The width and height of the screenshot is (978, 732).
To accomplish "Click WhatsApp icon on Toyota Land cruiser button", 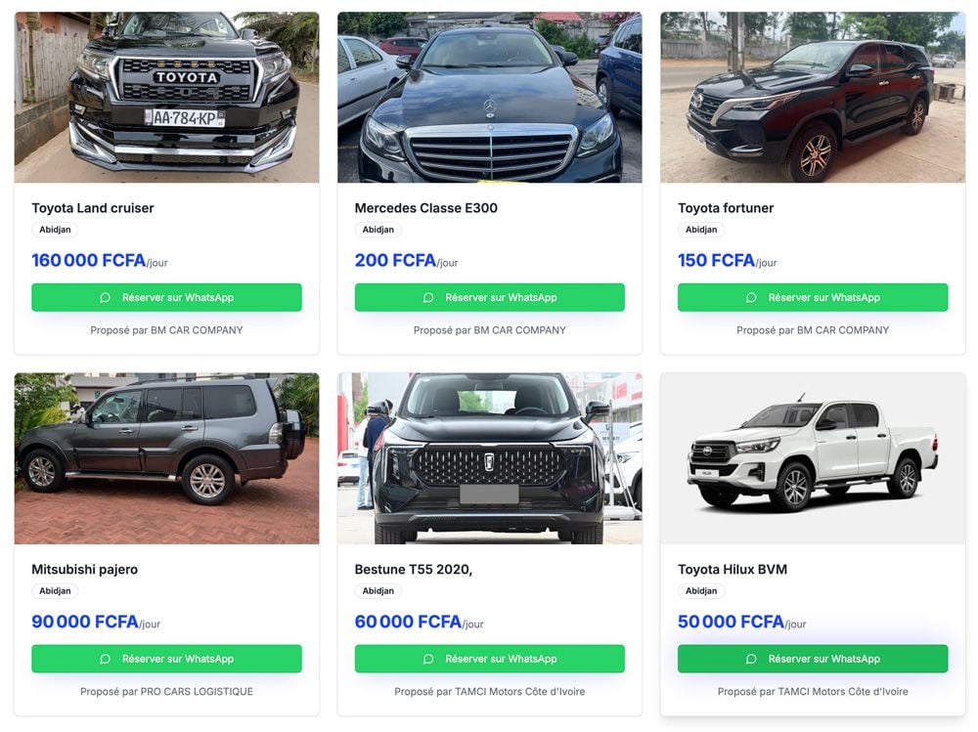I will point(105,297).
